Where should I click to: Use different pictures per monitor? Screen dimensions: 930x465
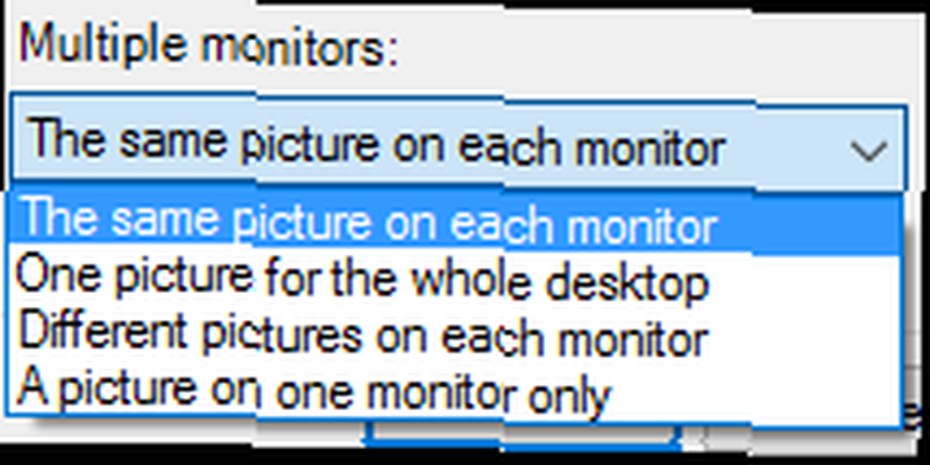pyautogui.click(x=456, y=334)
